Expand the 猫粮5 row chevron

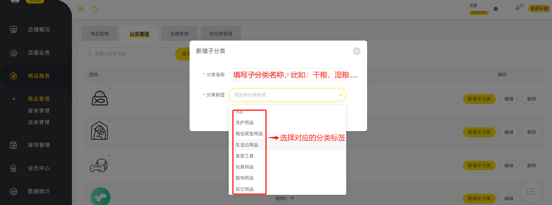tap(292, 198)
